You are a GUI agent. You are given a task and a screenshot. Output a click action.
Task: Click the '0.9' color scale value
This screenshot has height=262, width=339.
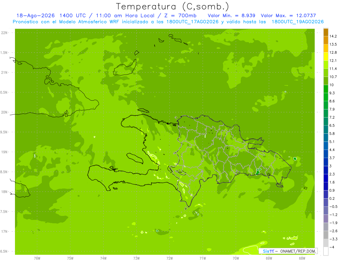coord(332,190)
